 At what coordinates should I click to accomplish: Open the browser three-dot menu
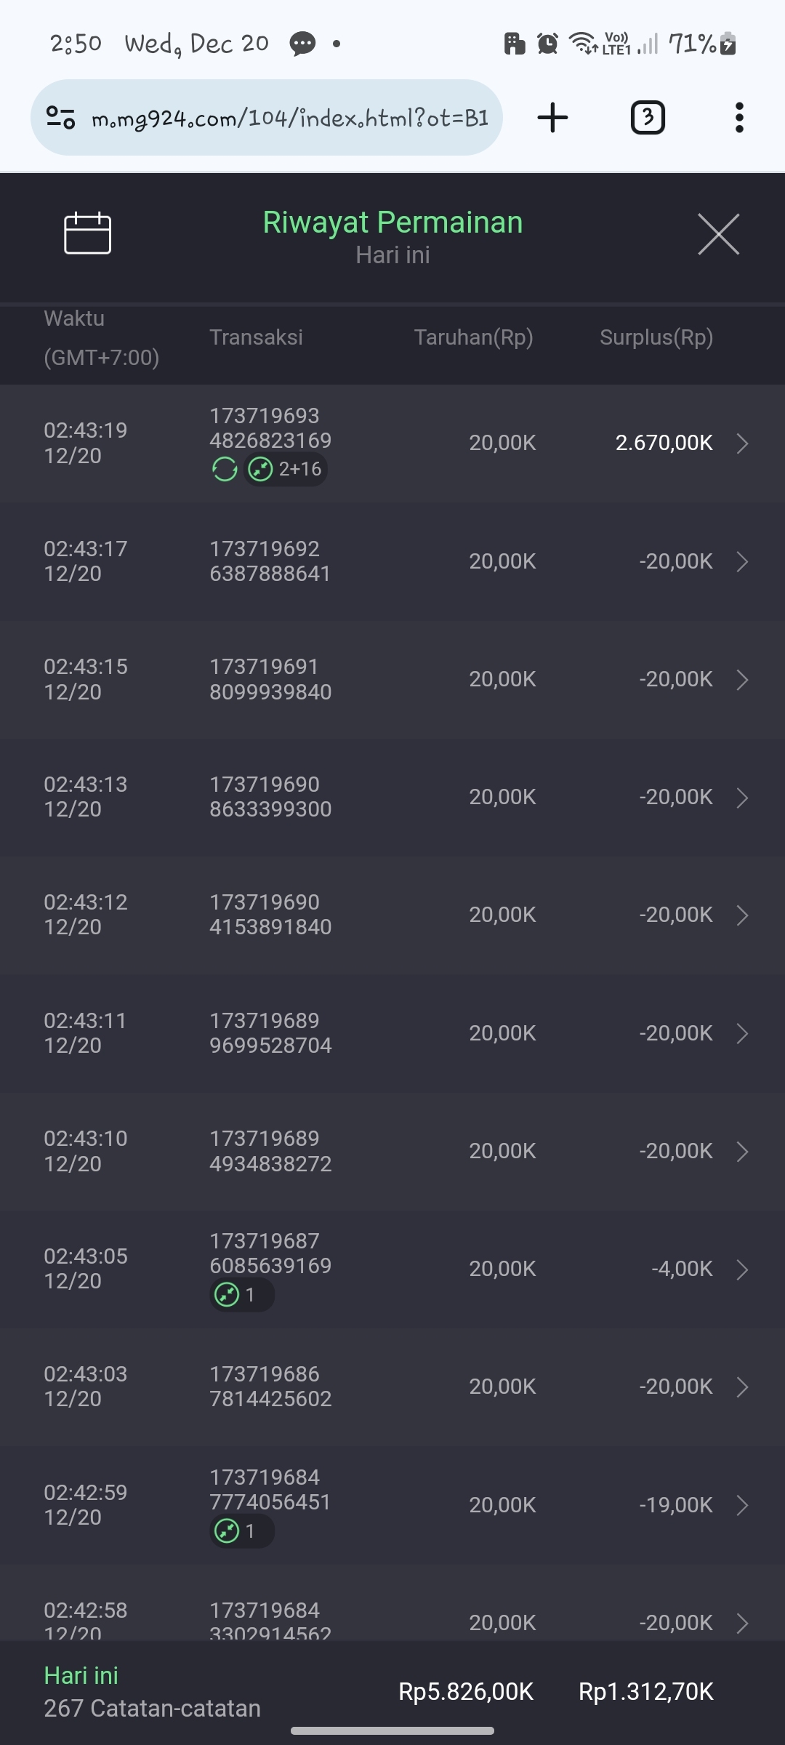tap(739, 117)
